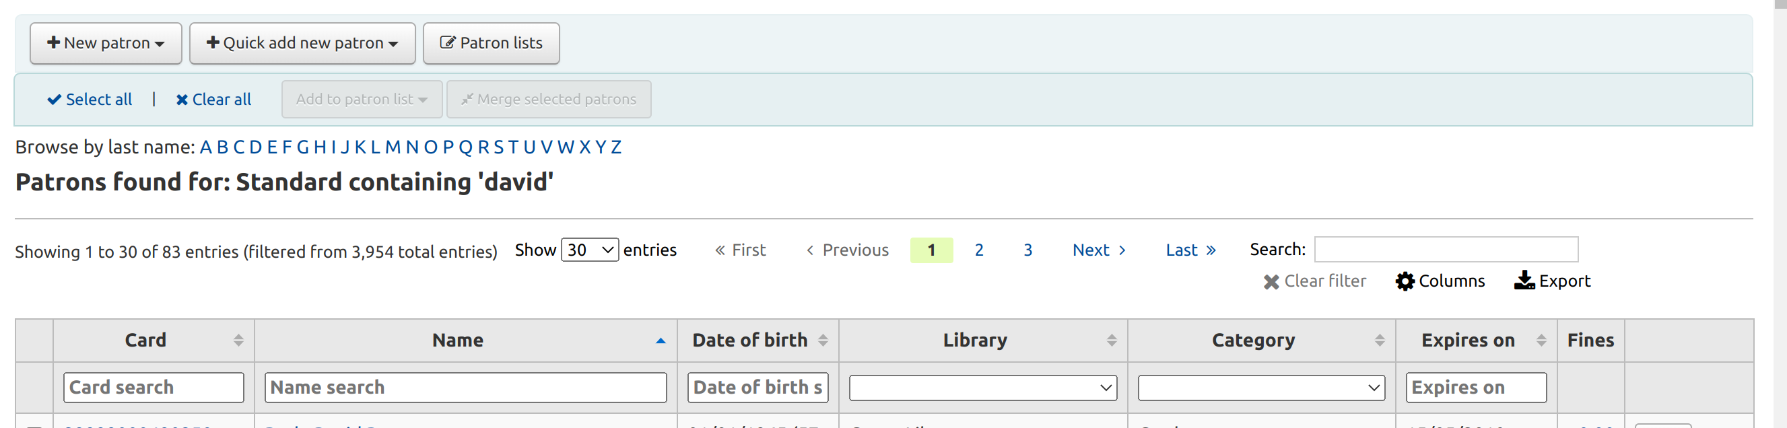Jump to Last results page
The image size is (1787, 428).
click(1190, 250)
